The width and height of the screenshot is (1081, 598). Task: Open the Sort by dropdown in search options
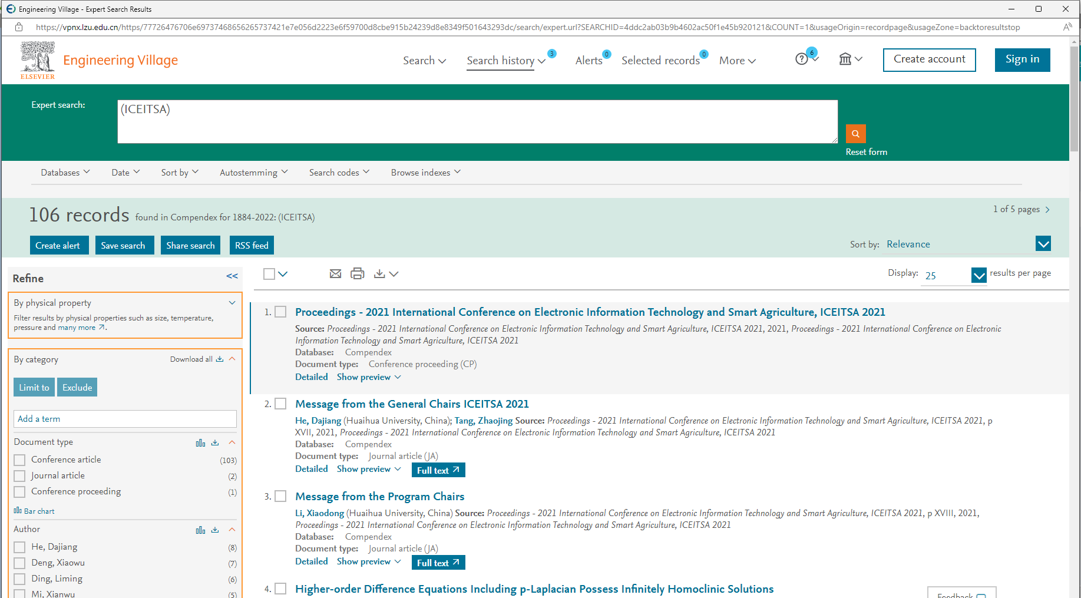tap(180, 173)
